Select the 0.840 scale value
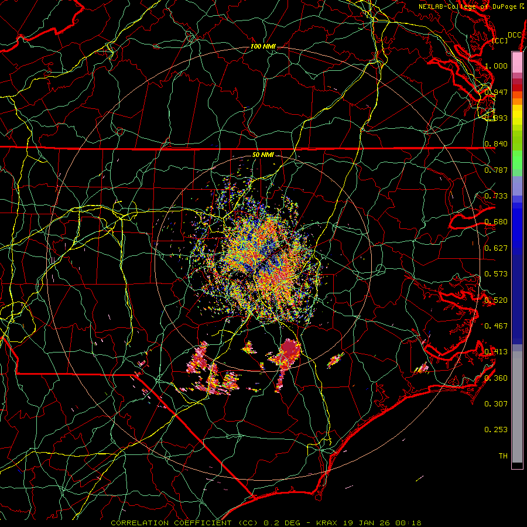This screenshot has width=527, height=527. pyautogui.click(x=496, y=144)
